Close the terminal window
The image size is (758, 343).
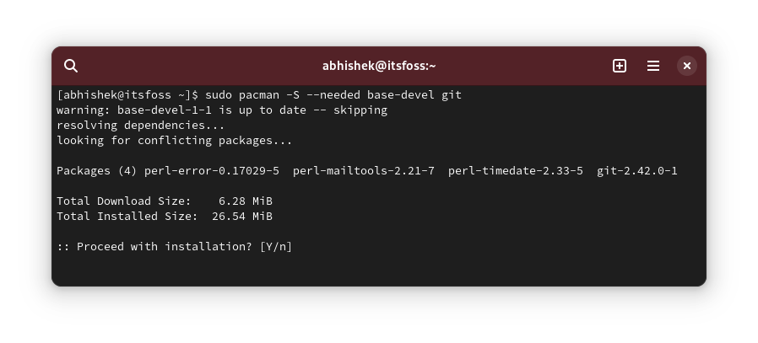(x=687, y=66)
